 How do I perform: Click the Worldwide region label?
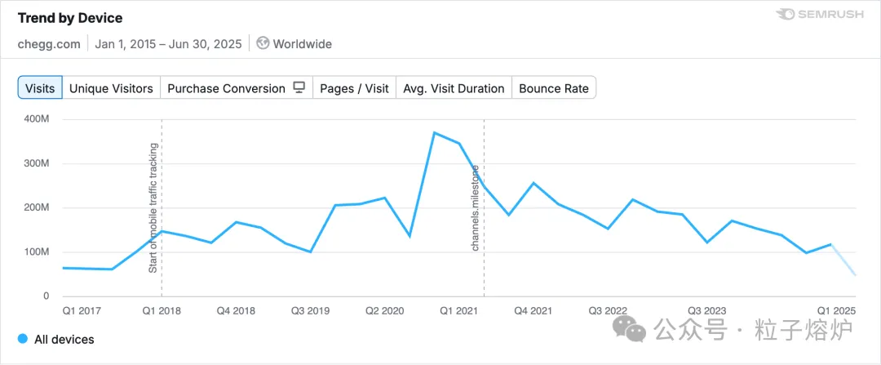[x=303, y=44]
